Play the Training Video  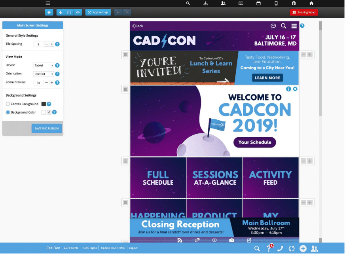click(x=304, y=12)
